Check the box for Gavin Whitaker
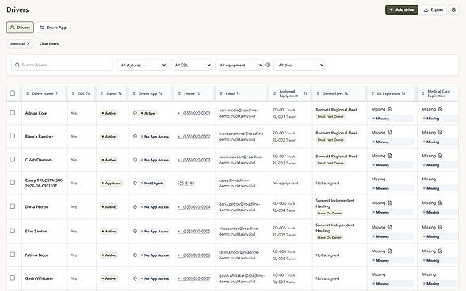 [13, 278]
